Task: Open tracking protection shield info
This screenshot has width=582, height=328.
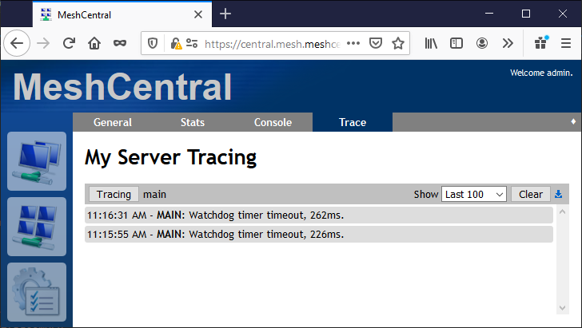Action: click(x=153, y=43)
